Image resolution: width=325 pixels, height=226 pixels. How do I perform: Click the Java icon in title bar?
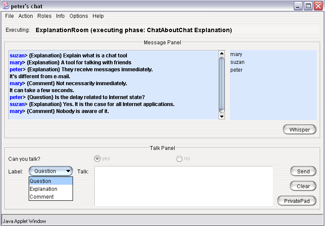coord(6,6)
